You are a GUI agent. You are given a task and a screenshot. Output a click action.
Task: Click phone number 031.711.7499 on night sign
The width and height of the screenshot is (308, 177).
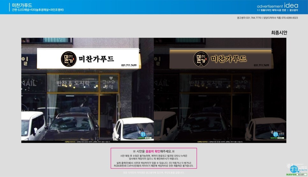(x=262, y=65)
